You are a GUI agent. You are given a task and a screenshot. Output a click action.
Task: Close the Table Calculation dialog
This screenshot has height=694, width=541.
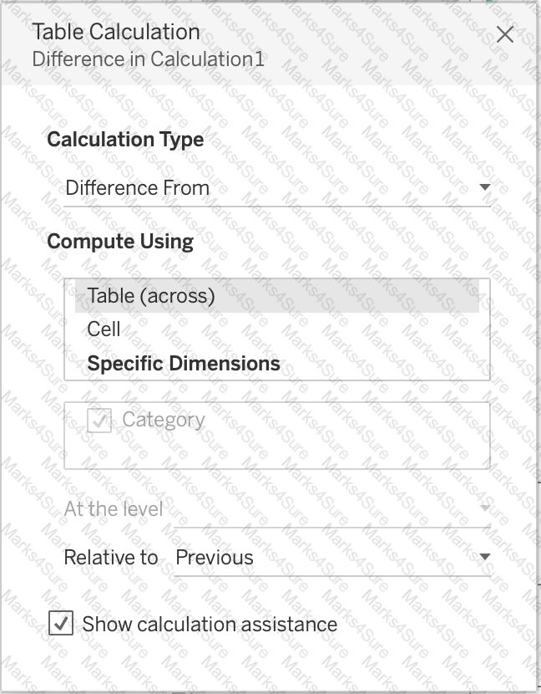[x=506, y=34]
